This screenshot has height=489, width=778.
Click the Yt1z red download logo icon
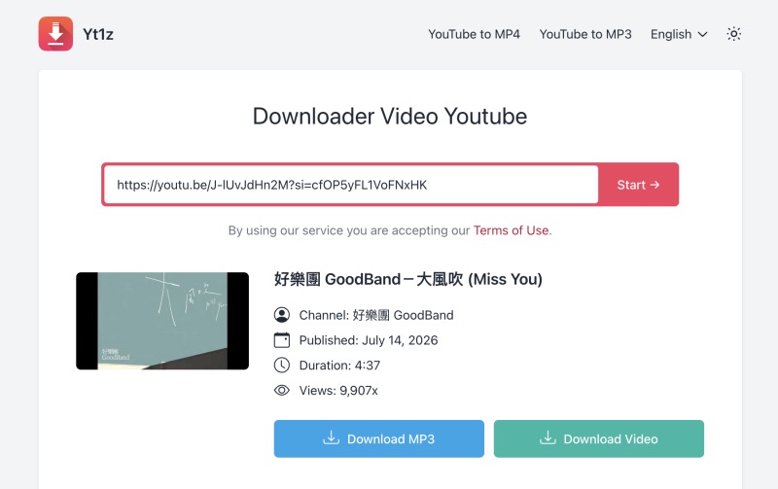click(x=55, y=34)
